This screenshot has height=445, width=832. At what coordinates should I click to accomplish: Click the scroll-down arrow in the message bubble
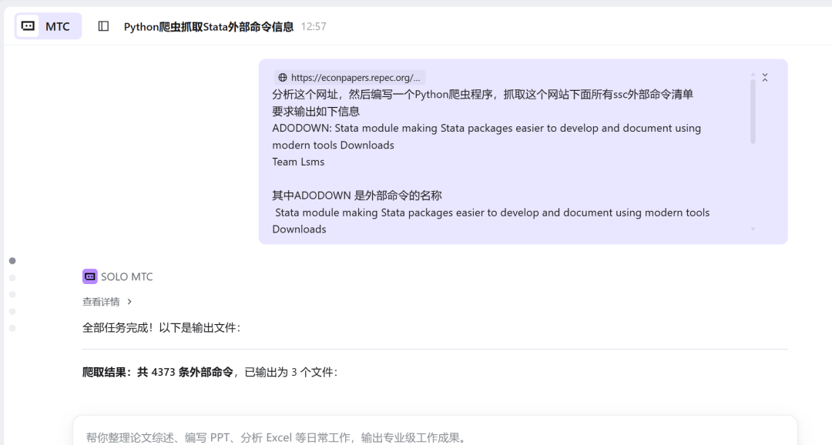(753, 229)
